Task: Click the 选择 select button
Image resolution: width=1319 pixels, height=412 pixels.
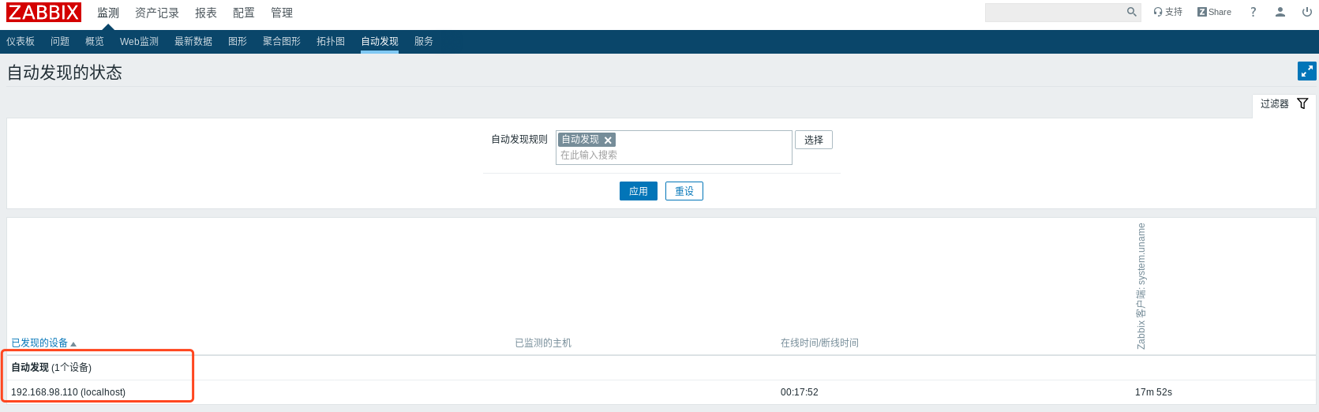Action: coord(813,140)
